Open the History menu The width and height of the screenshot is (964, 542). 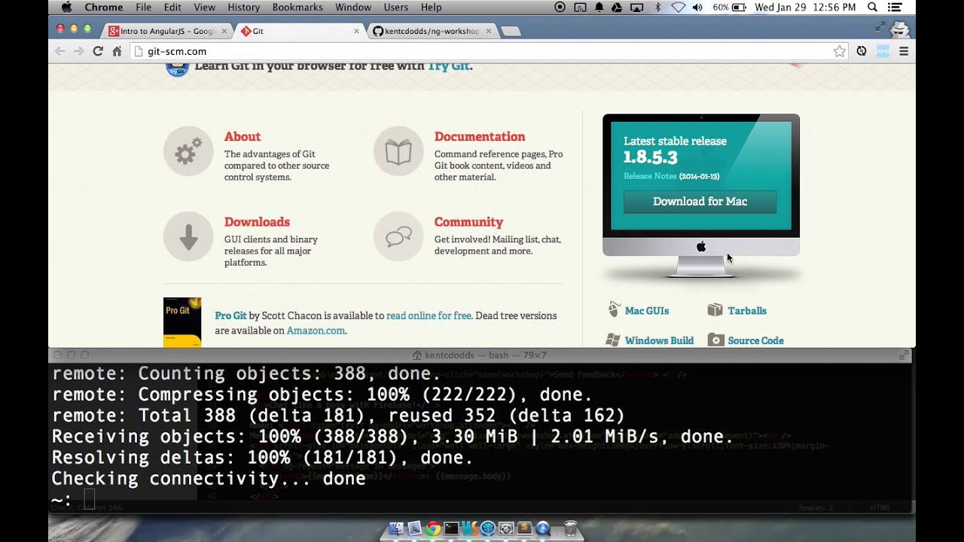click(x=243, y=8)
